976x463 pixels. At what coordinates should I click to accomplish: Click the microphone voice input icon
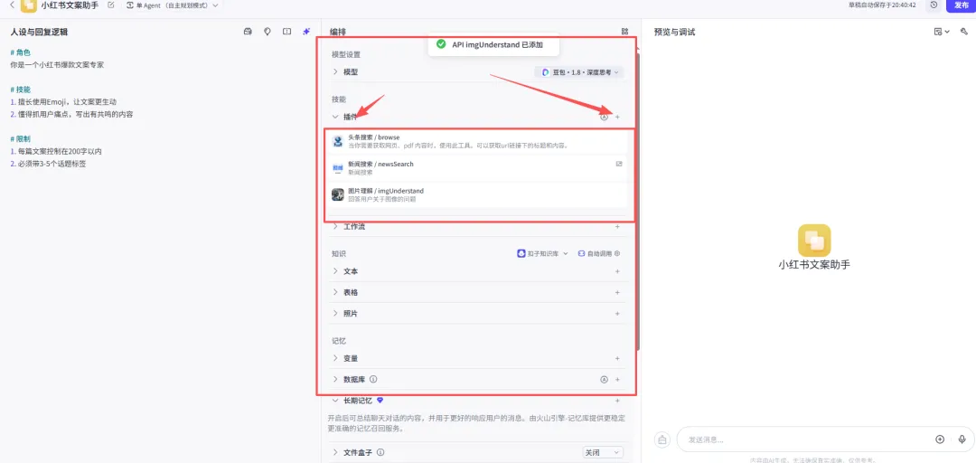(962, 439)
